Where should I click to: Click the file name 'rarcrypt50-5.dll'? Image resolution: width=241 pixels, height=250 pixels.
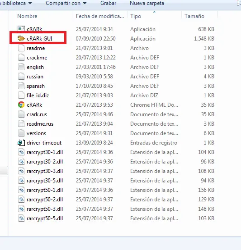[45, 218]
